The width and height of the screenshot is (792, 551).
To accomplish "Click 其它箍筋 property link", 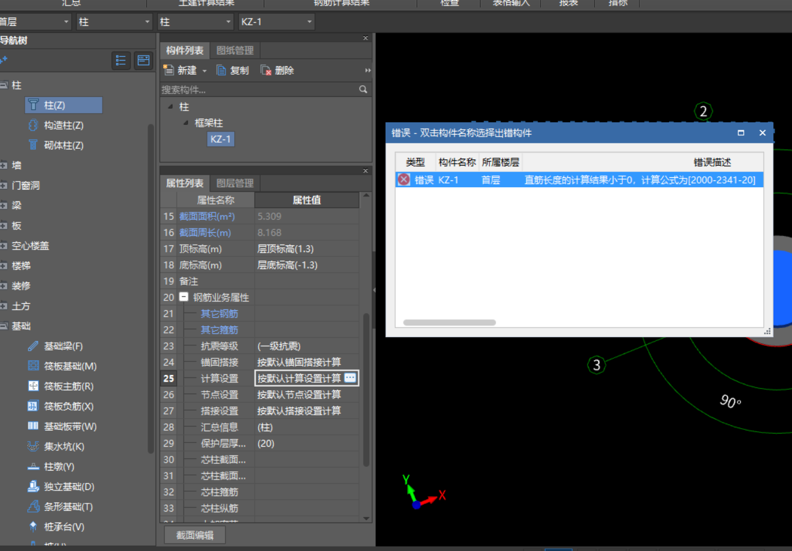I will tap(219, 330).
